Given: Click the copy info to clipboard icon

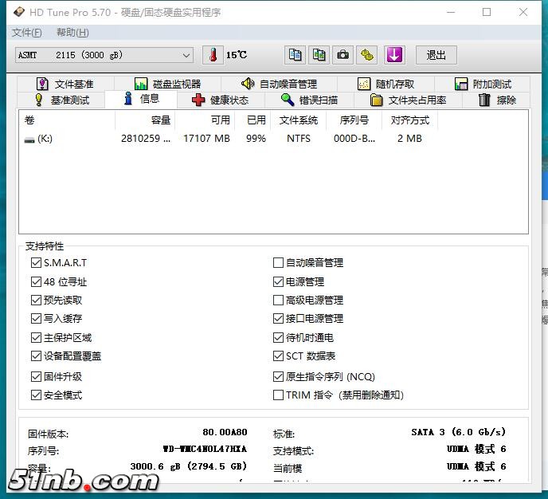Looking at the screenshot, I should (296, 55).
